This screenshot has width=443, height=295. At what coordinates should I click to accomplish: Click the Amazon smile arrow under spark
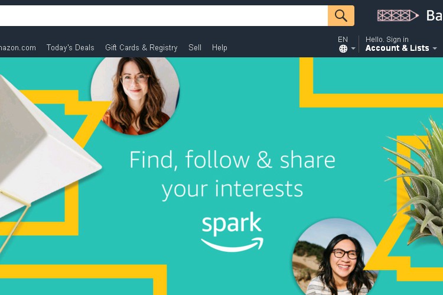click(x=232, y=245)
